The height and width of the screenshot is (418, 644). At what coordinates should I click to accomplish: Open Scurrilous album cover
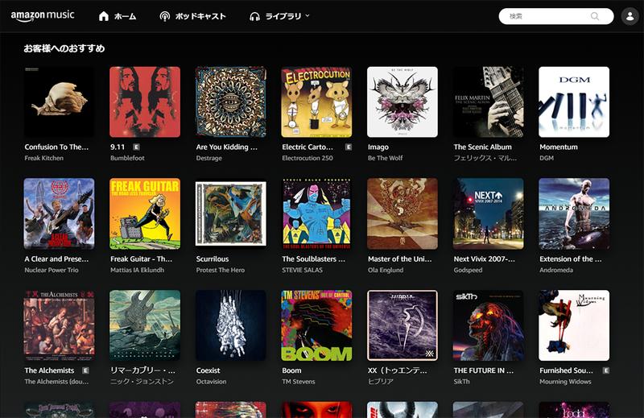pyautogui.click(x=231, y=213)
